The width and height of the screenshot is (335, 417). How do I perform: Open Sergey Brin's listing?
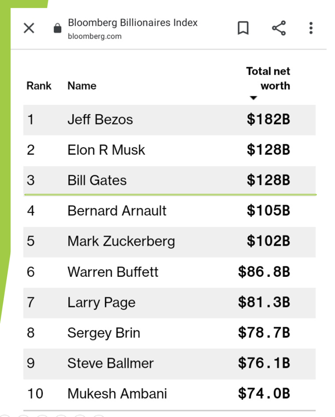point(170,333)
